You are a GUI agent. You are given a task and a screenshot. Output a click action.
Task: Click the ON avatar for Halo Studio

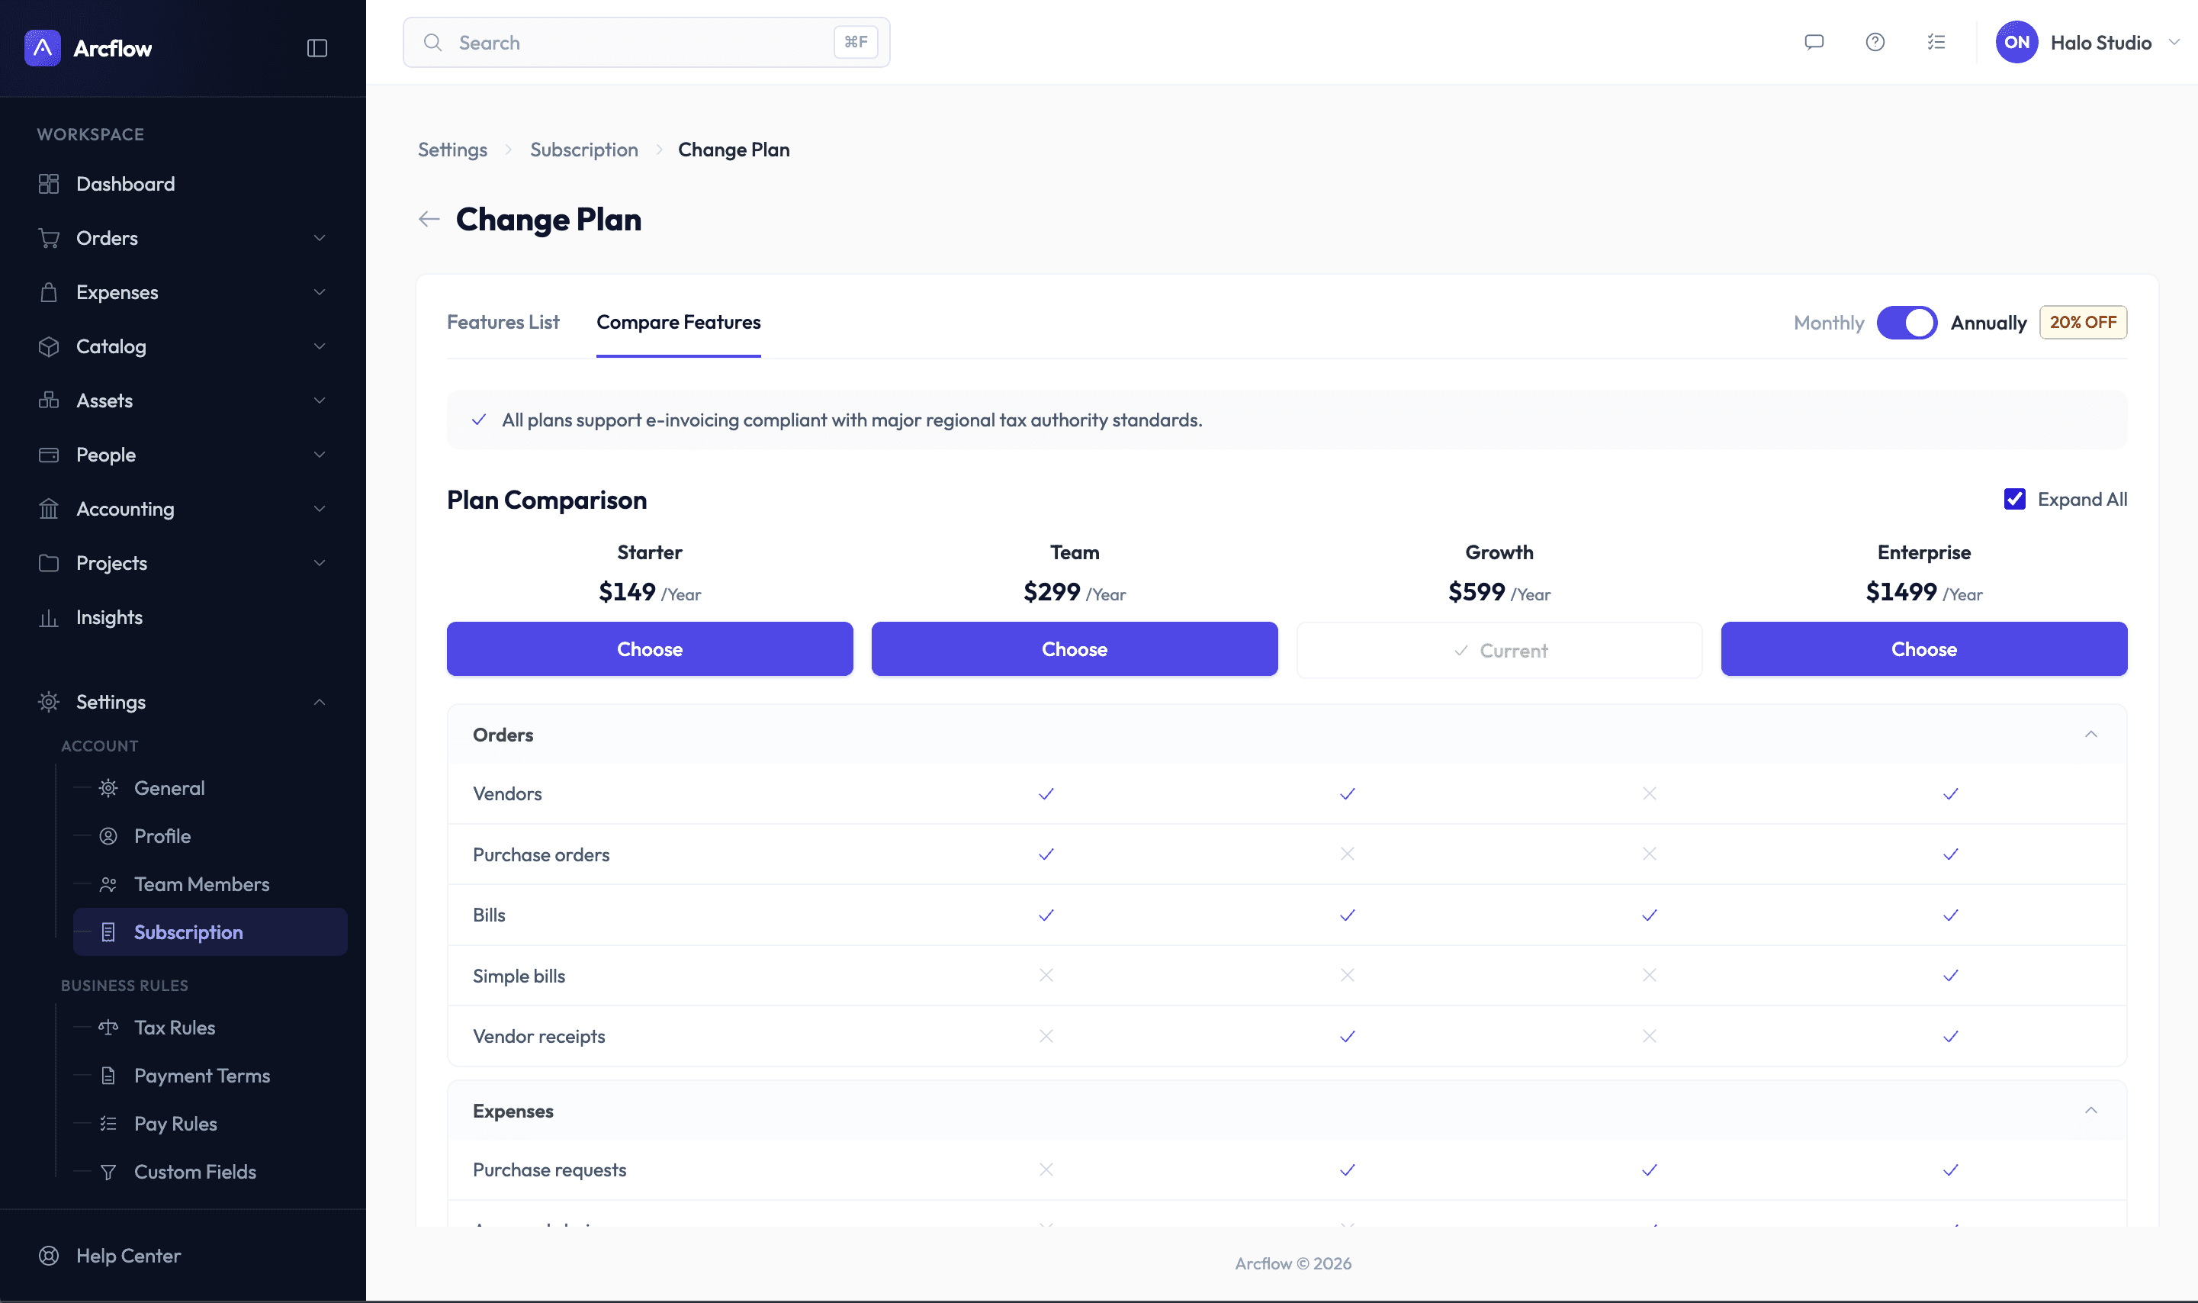pos(2016,42)
